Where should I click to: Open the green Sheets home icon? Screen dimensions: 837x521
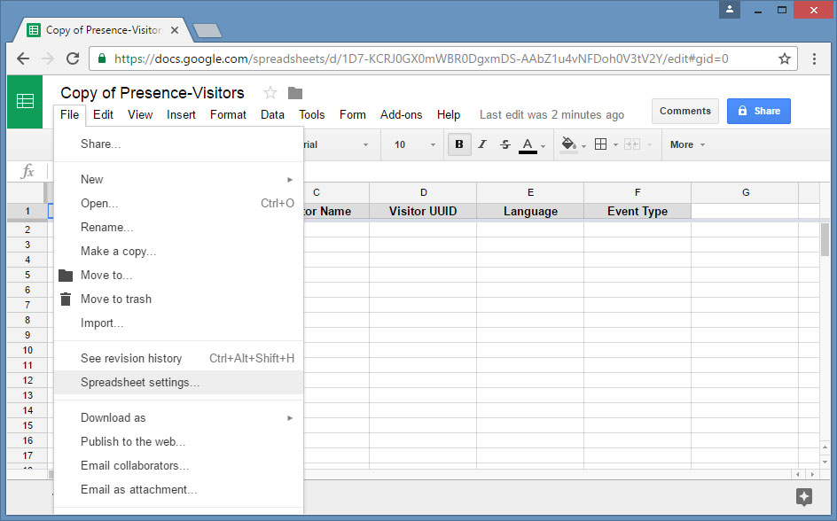(25, 102)
